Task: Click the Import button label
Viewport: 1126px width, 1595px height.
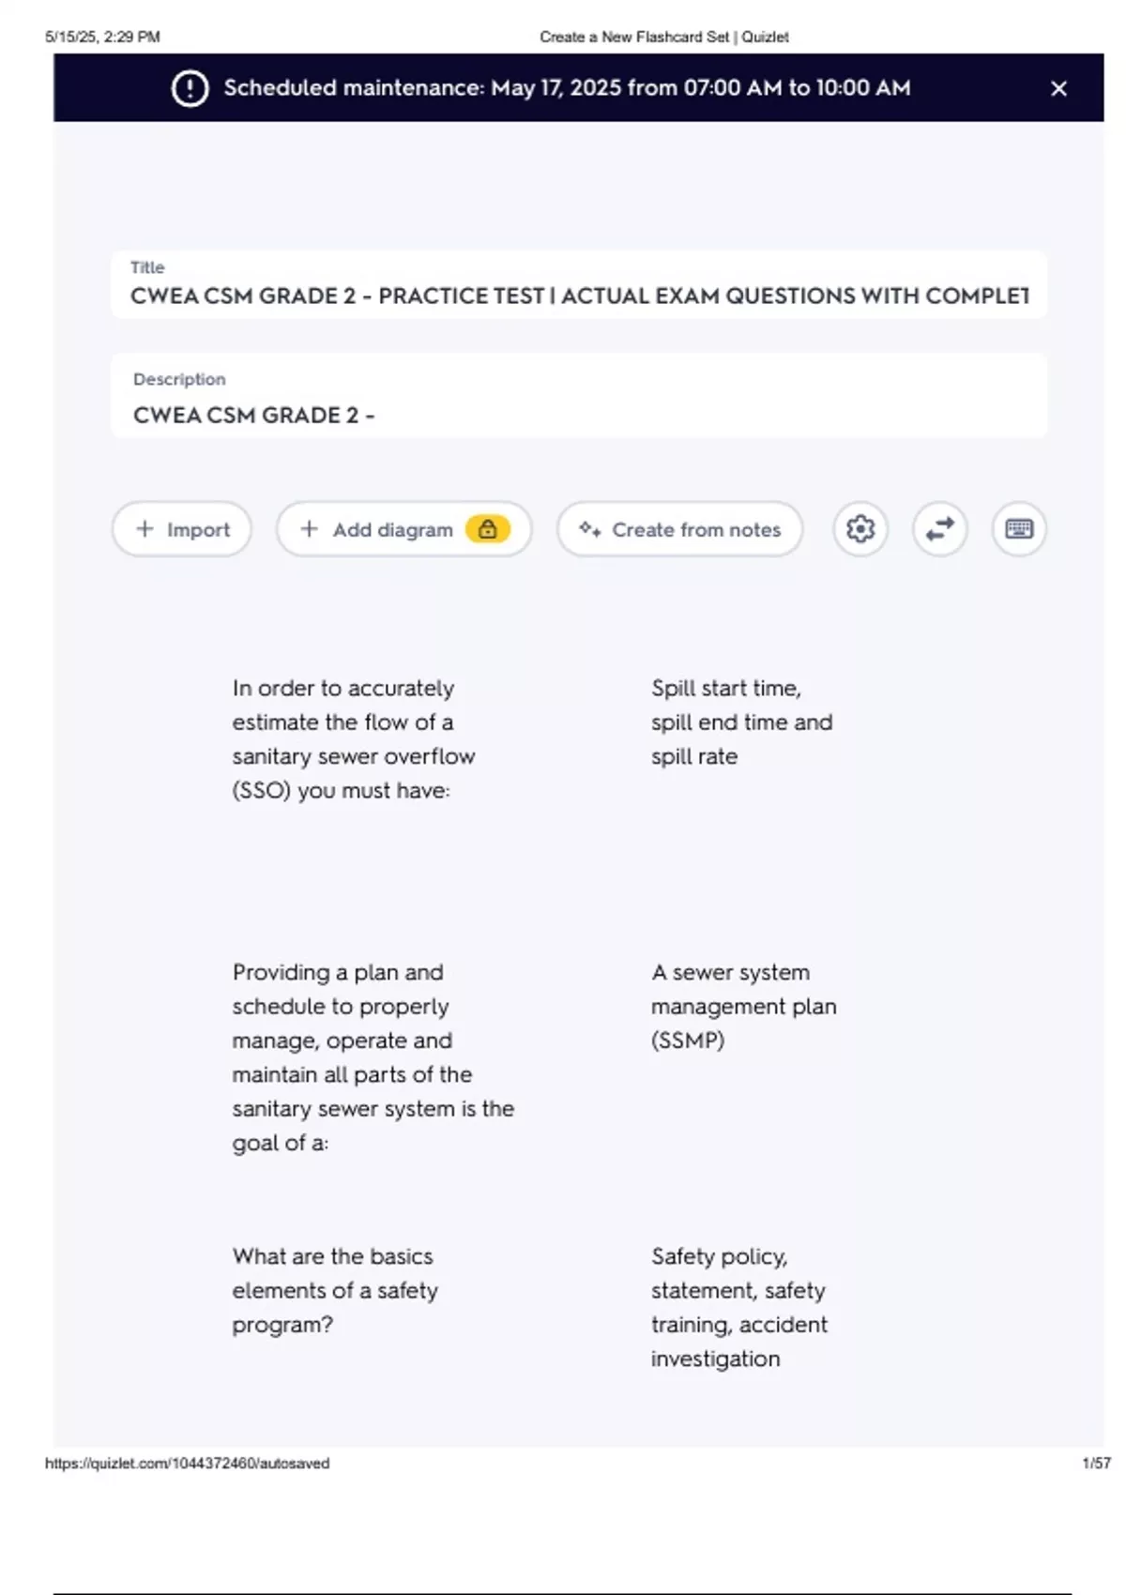Action: tap(198, 530)
